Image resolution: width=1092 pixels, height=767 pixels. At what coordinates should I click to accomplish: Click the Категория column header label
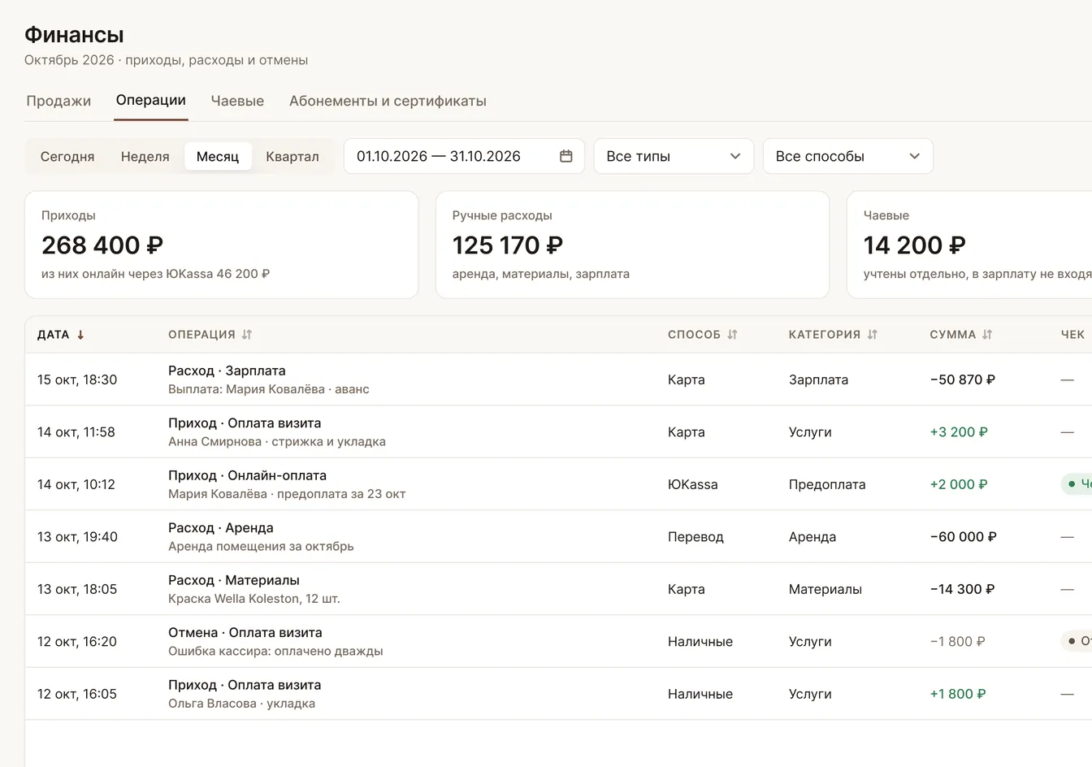(825, 335)
